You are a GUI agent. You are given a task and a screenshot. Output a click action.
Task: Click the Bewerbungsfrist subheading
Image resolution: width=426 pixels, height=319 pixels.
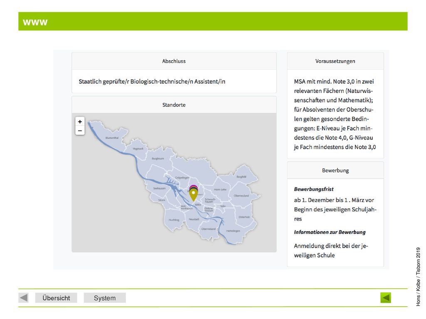314,189
